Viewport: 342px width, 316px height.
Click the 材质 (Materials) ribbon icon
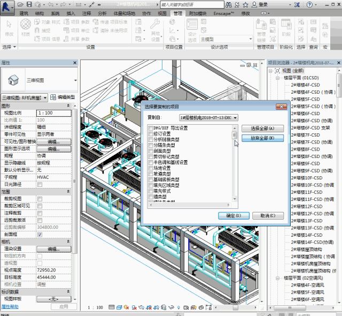25,26
